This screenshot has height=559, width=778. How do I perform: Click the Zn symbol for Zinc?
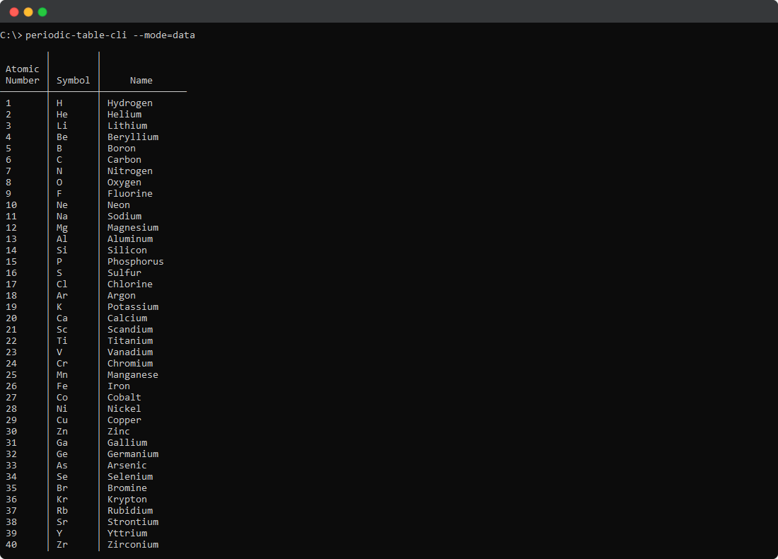point(62,431)
